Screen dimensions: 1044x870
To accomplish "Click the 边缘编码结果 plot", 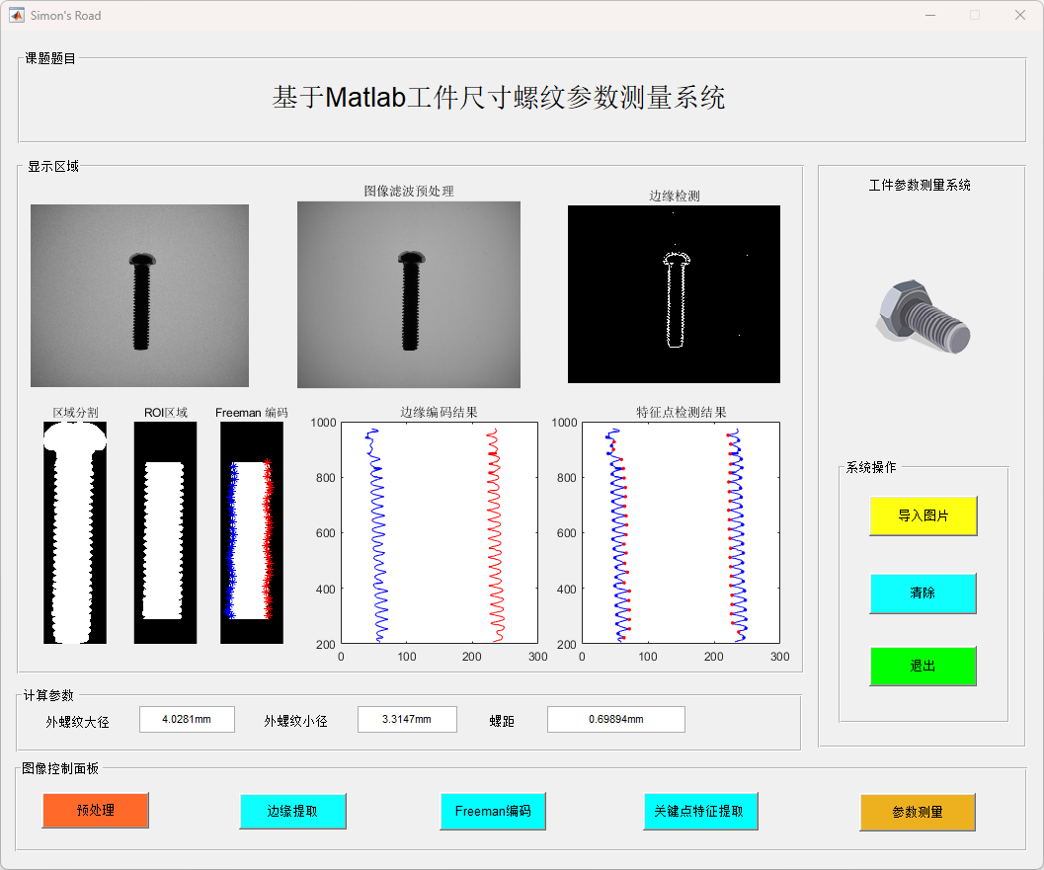I will [439, 532].
